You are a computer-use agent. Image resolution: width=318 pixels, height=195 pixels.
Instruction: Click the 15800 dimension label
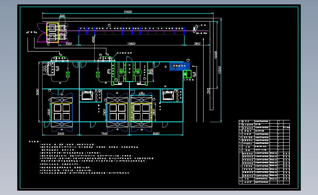pos(131,44)
